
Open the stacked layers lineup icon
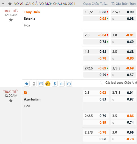[41, 84]
